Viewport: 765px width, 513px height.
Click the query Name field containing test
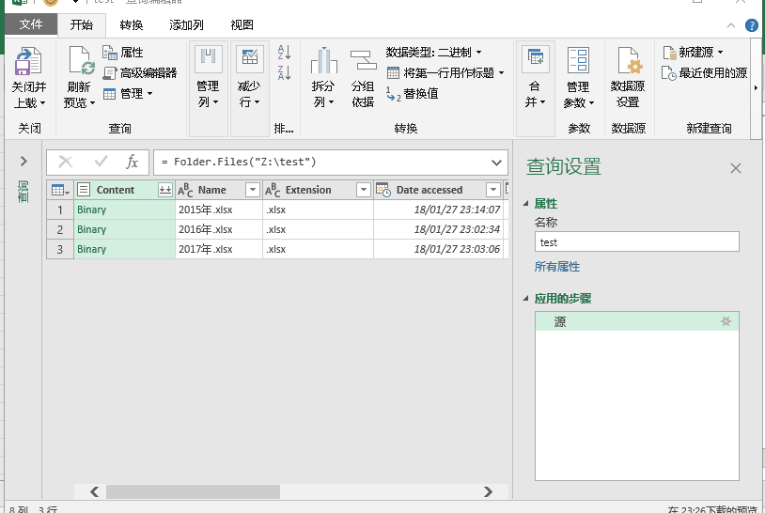pyautogui.click(x=636, y=241)
